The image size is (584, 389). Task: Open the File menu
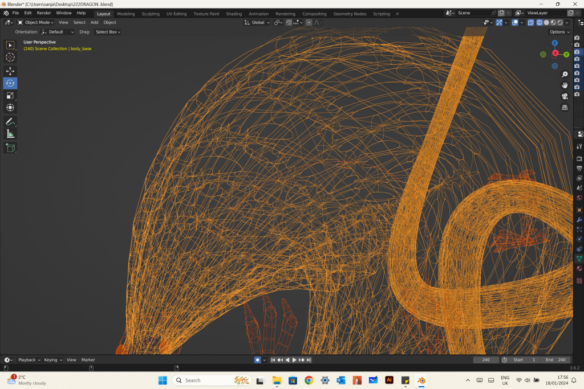pos(15,13)
